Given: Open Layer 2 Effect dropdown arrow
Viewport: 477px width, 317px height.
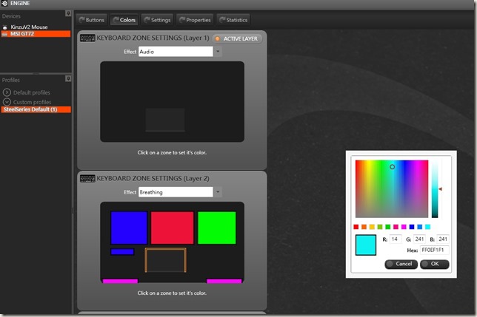Looking at the screenshot, I should (x=218, y=192).
